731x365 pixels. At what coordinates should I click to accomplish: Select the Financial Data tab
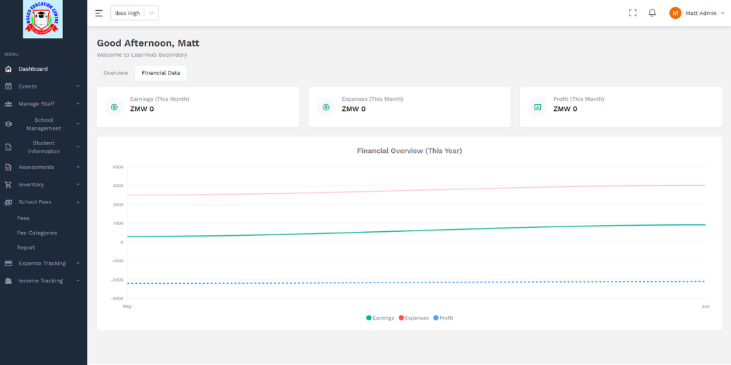coord(160,73)
